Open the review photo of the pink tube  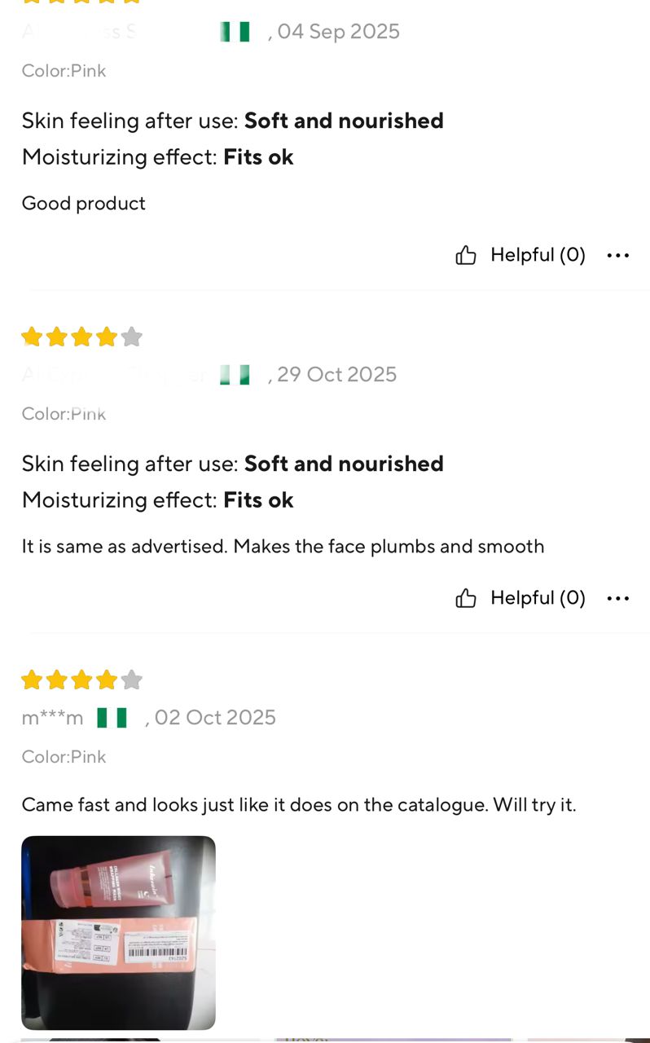[119, 932]
